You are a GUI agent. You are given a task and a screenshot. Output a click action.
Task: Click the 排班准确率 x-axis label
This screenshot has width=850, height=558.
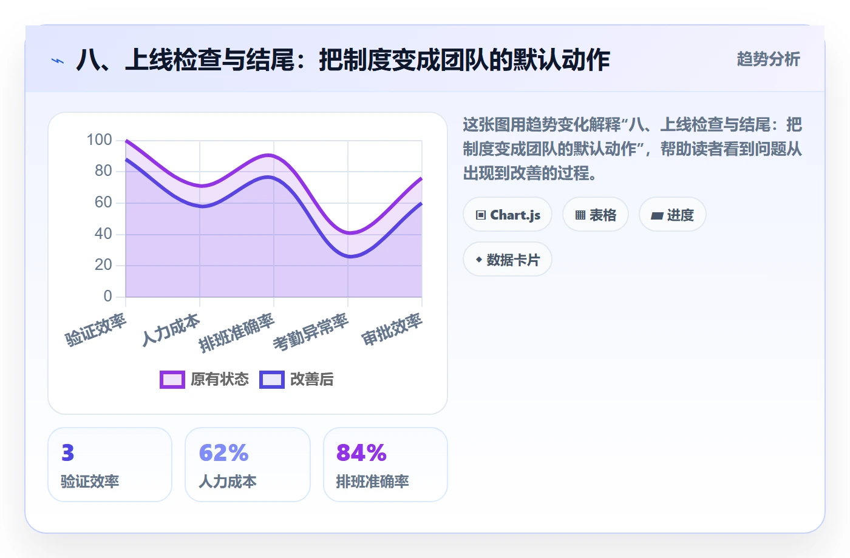237,333
